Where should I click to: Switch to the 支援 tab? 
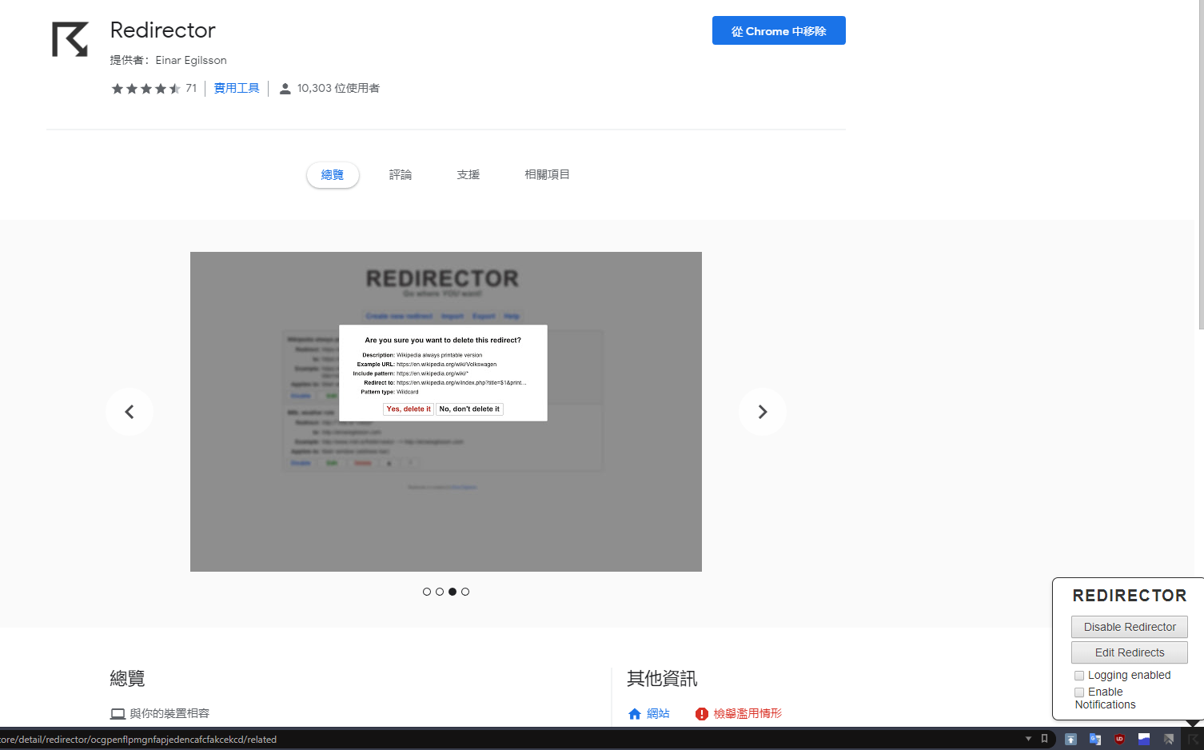[468, 175]
